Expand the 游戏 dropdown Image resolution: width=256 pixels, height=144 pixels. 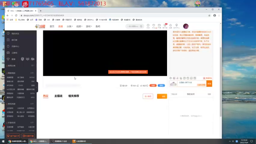pyautogui.click(x=89, y=26)
